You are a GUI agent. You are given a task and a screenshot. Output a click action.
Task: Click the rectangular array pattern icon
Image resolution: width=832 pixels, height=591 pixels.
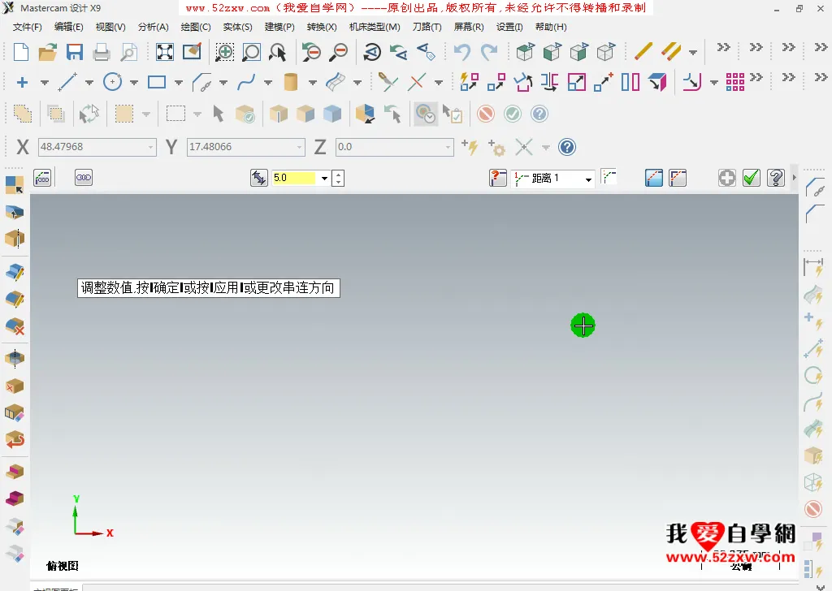[x=735, y=82]
